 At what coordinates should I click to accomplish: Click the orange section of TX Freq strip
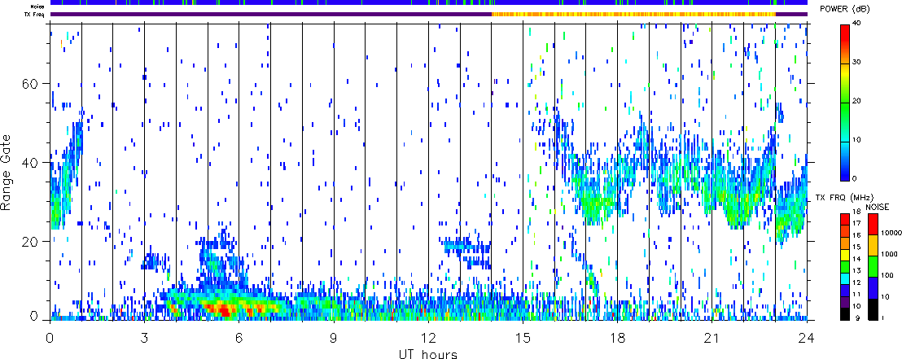point(633,14)
